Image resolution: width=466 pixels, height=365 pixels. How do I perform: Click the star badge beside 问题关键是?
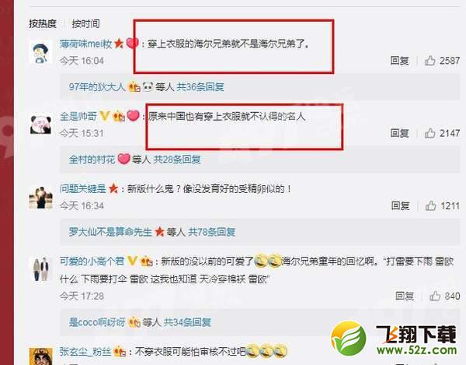pos(113,188)
